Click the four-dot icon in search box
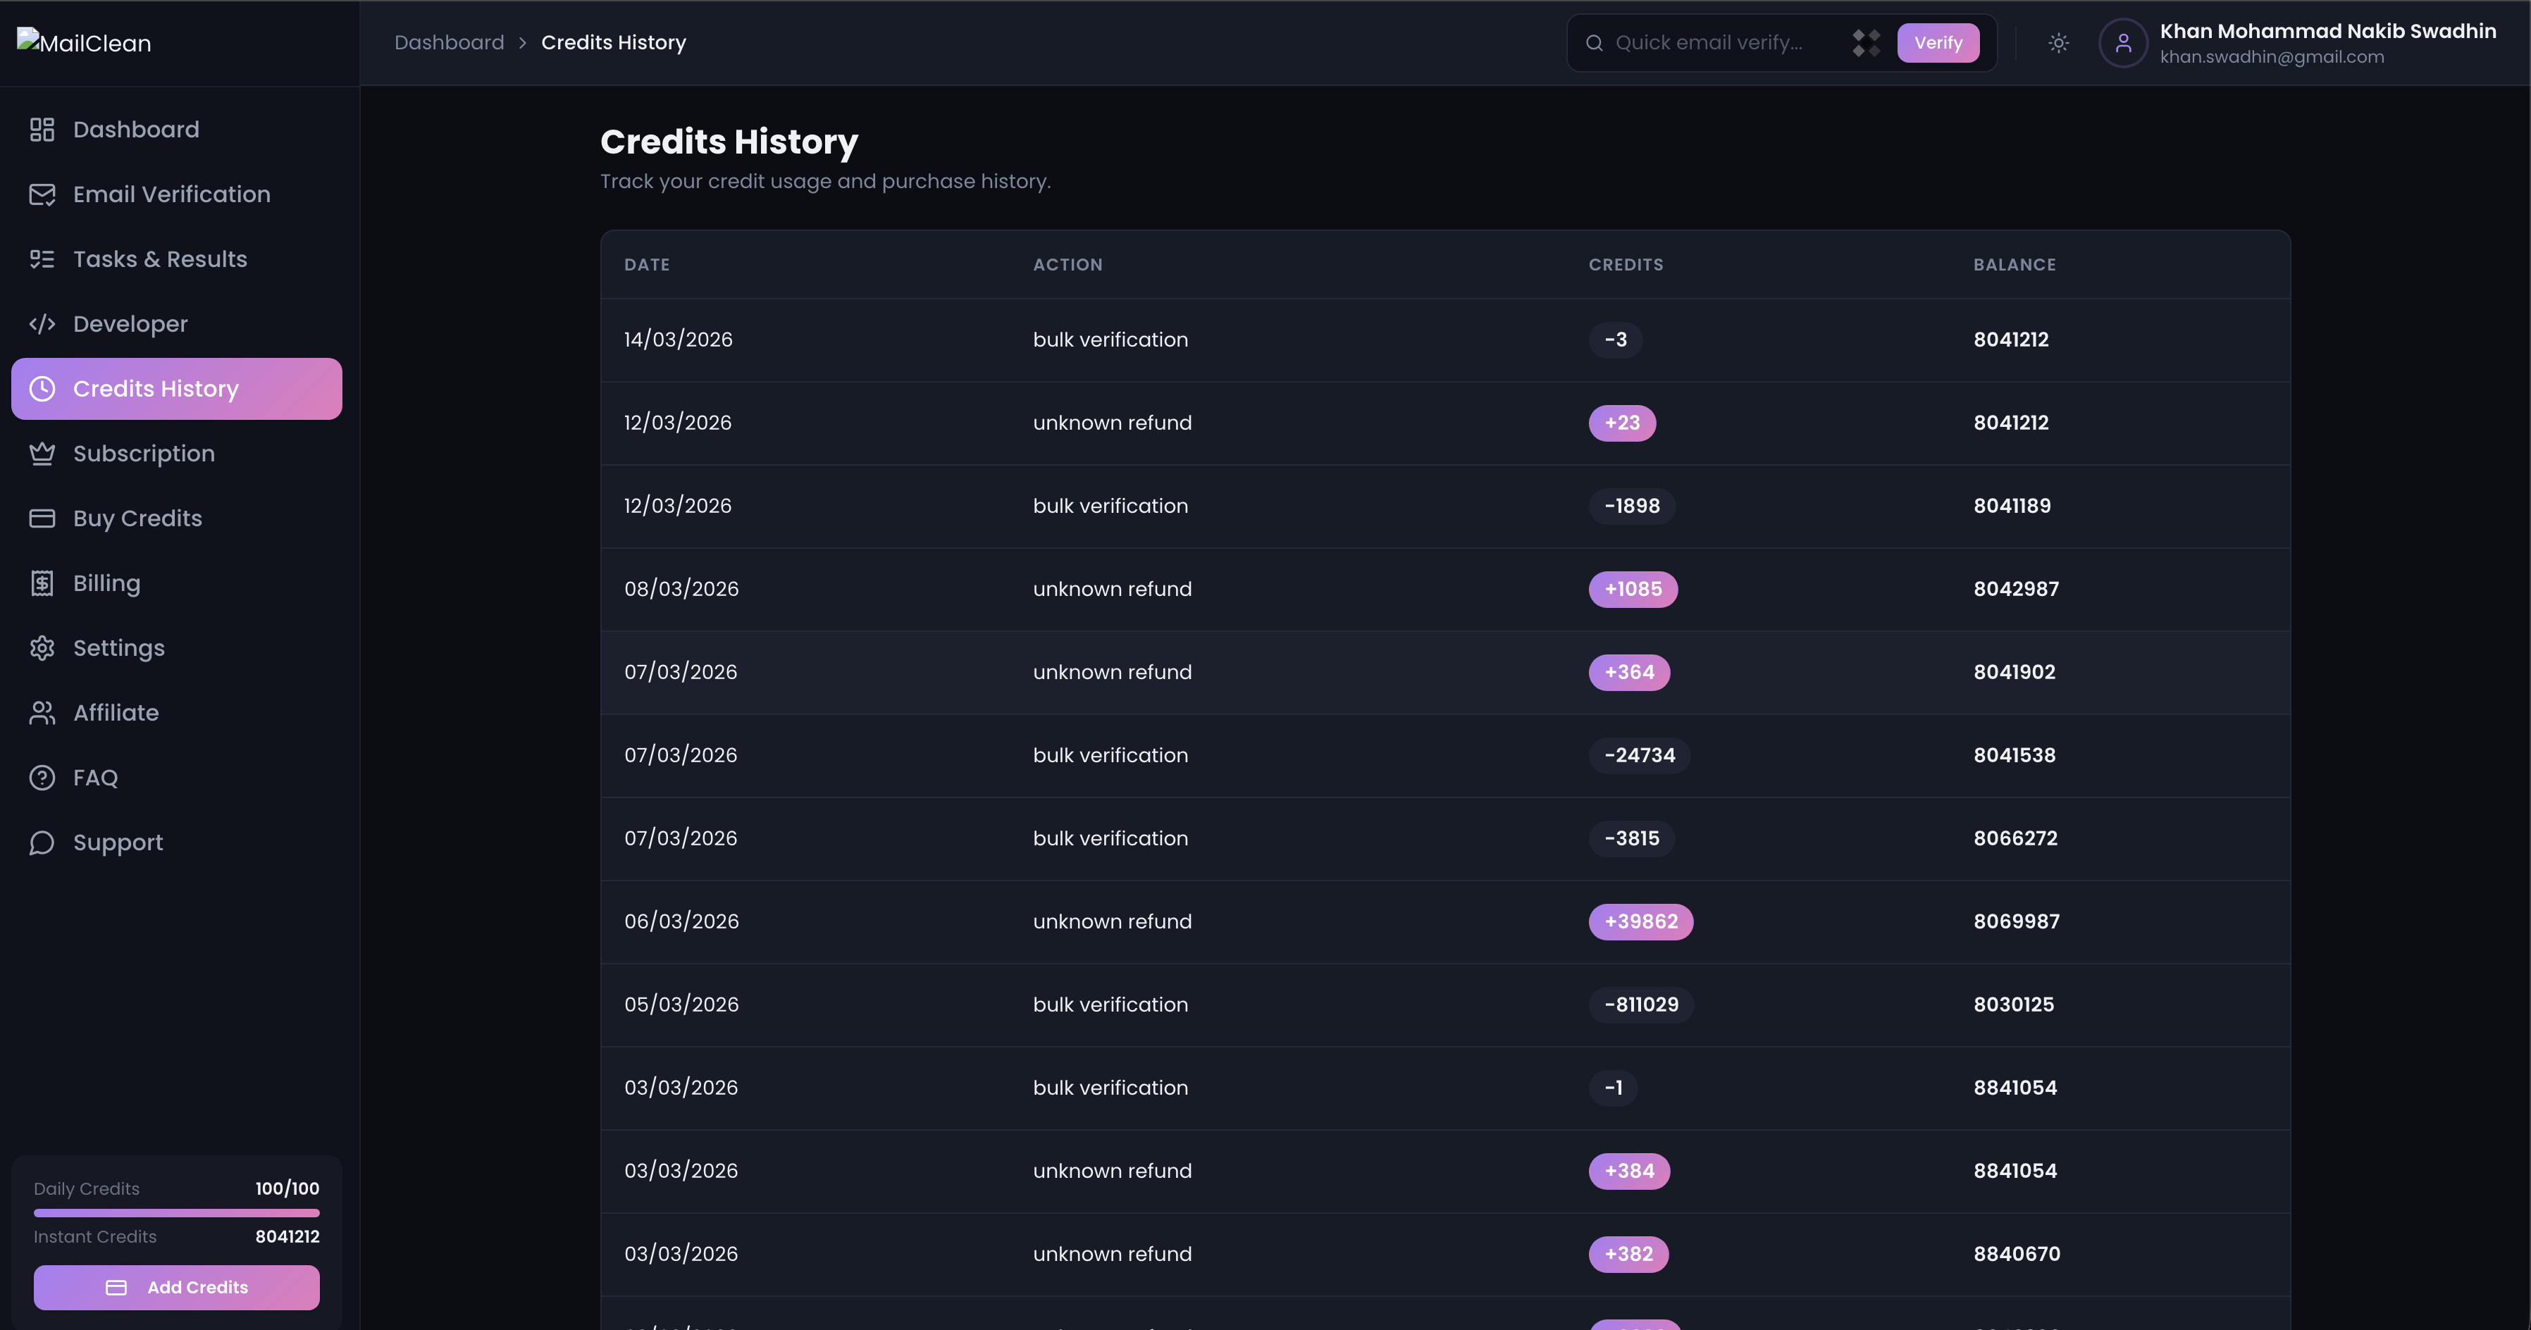This screenshot has width=2531, height=1330. pyautogui.click(x=1866, y=43)
